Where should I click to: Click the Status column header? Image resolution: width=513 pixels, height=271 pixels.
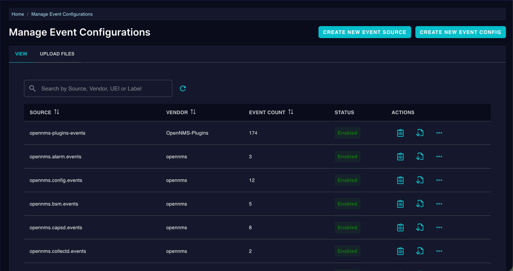coord(344,113)
